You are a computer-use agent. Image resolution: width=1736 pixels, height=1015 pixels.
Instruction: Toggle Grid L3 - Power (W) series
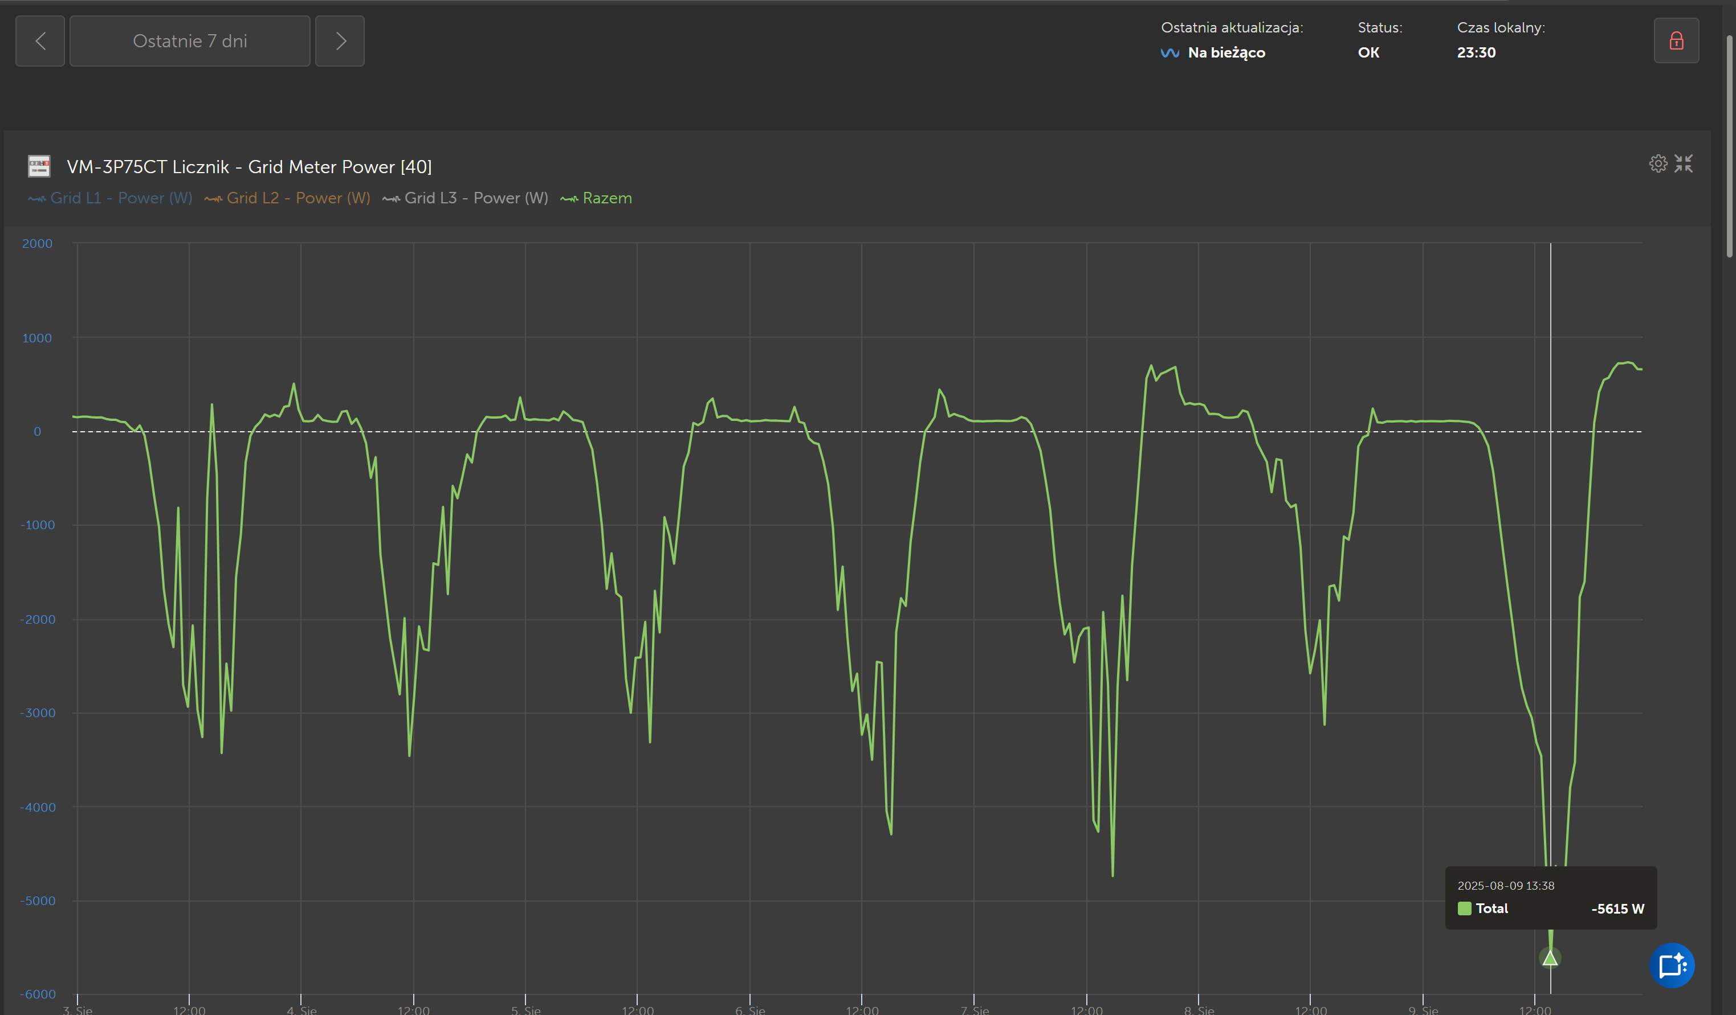coord(466,198)
